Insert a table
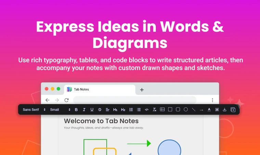The width and height of the screenshot is (260, 155). pyautogui.click(x=162, y=109)
